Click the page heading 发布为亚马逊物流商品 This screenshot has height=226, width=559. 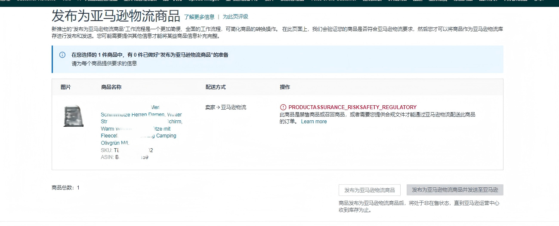(x=115, y=16)
